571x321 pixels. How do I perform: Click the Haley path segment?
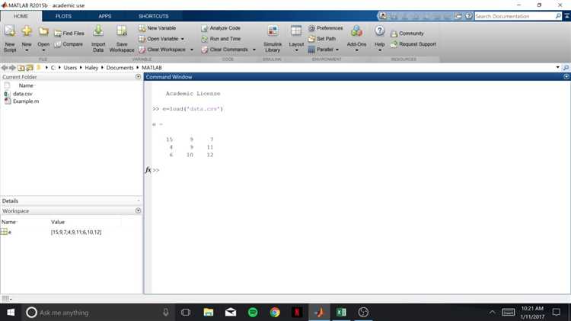(91, 68)
